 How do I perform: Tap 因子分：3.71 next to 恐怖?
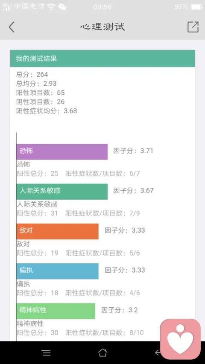point(133,151)
